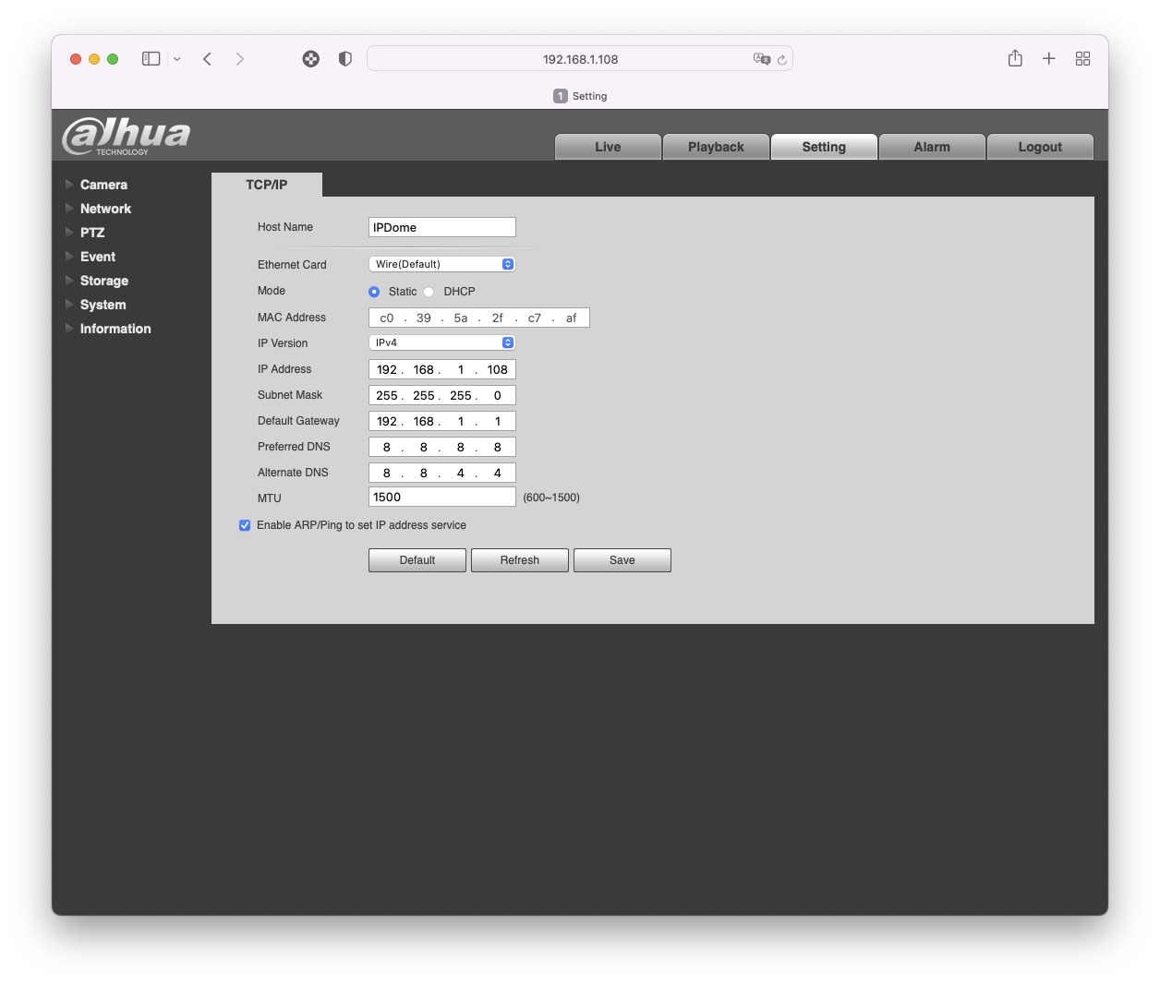This screenshot has width=1160, height=984.
Task: Open the privacy report shield icon
Action: pos(345,59)
